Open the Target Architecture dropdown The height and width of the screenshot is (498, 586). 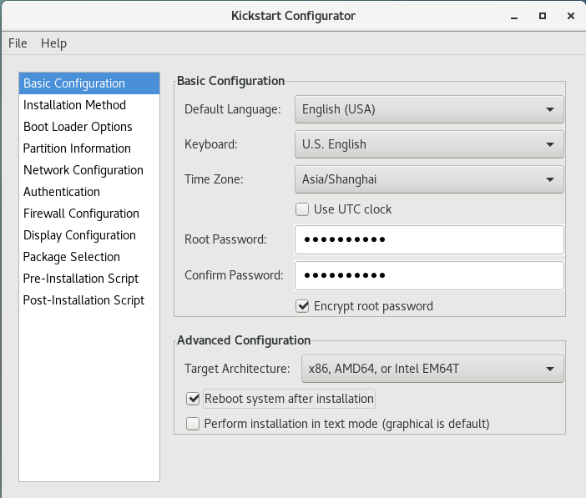[429, 368]
